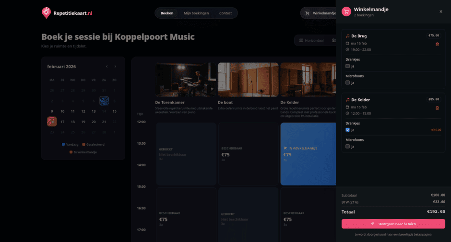Select De Torenkamer 15:00 available slot
Viewport: 451px width, 242px height.
tap(186, 215)
